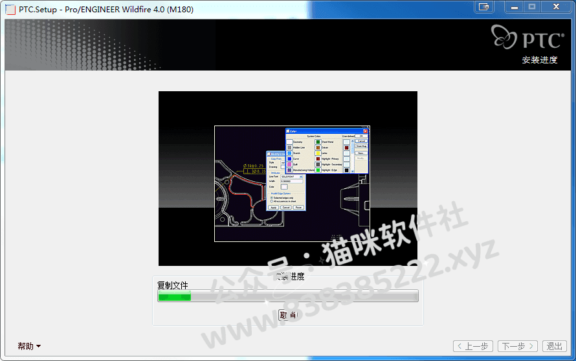Click the 复制文件 status label
576x361 pixels.
pyautogui.click(x=173, y=285)
